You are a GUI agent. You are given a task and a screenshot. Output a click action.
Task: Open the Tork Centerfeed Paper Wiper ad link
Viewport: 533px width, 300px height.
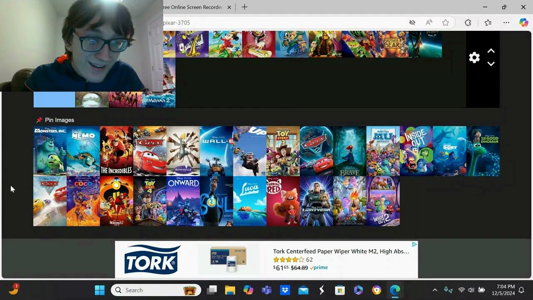[341, 251]
